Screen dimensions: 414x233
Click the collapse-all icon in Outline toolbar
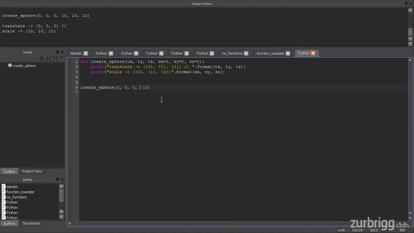point(49,59)
